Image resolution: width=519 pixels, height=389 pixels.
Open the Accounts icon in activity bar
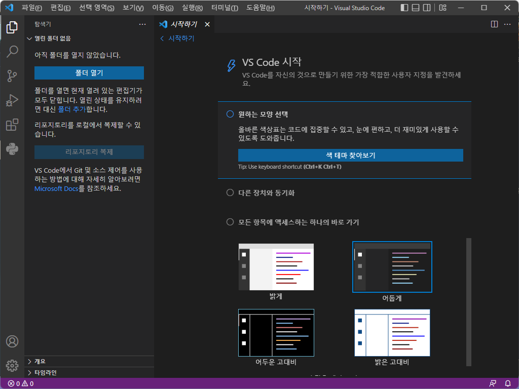12,341
